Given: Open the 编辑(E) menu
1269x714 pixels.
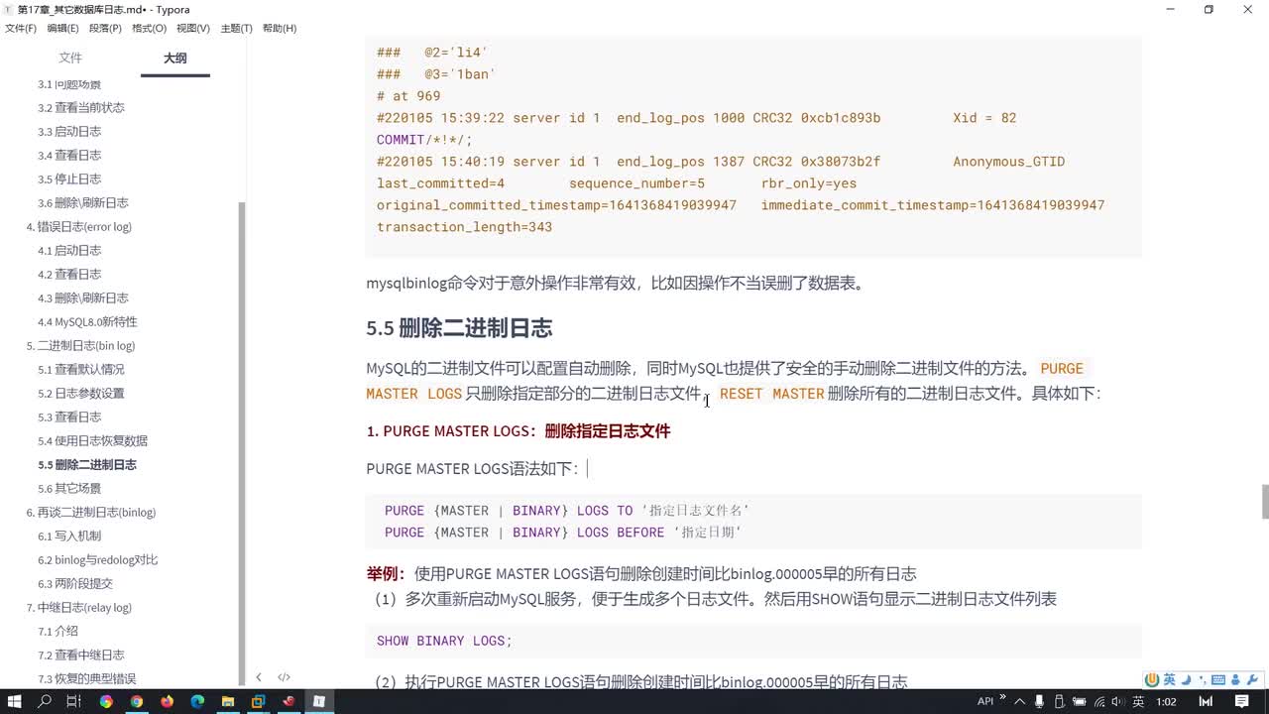Looking at the screenshot, I should [x=63, y=29].
